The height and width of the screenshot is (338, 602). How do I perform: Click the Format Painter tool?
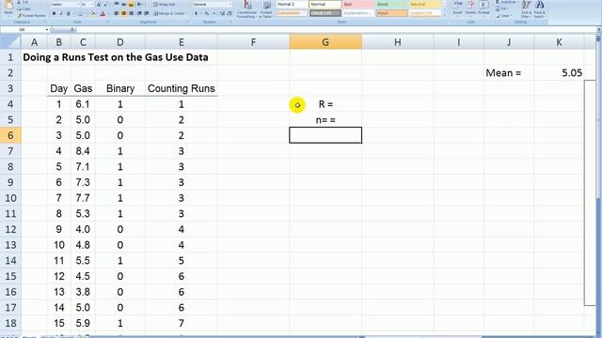pos(31,16)
